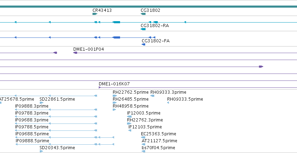Select the AT21127.5prime EST label
The height and width of the screenshot is (153, 297).
(159, 141)
